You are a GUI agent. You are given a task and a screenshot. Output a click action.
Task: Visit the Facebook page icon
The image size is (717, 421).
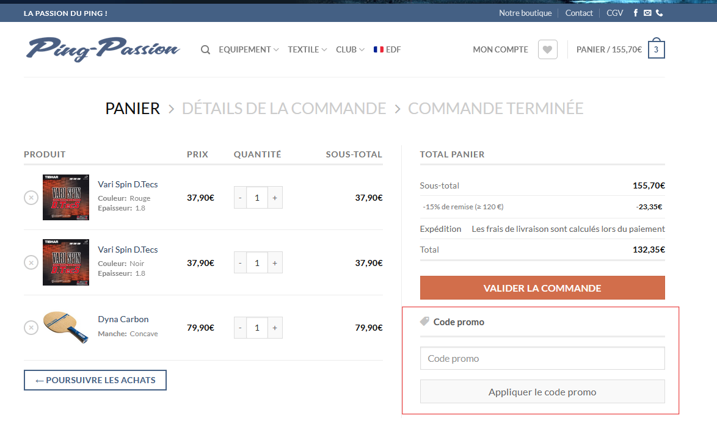(x=636, y=13)
